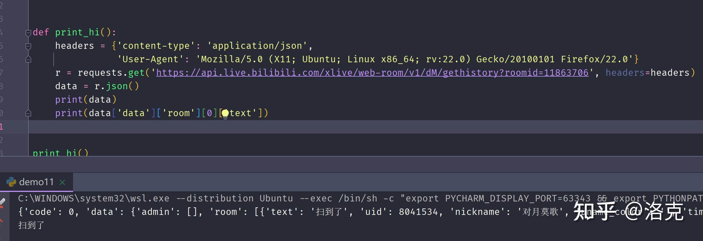
Task: Click the fold end marker on User-Agent line
Action: [28, 59]
